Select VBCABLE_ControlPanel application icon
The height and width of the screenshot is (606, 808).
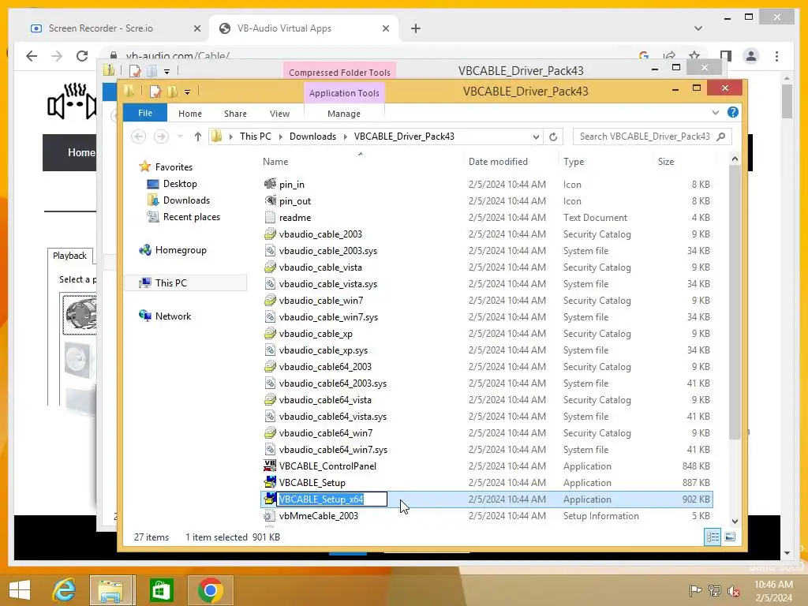[x=270, y=466]
